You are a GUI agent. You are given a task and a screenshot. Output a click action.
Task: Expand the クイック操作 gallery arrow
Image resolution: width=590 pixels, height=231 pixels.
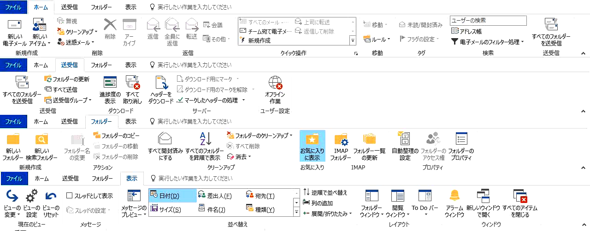pos(353,40)
